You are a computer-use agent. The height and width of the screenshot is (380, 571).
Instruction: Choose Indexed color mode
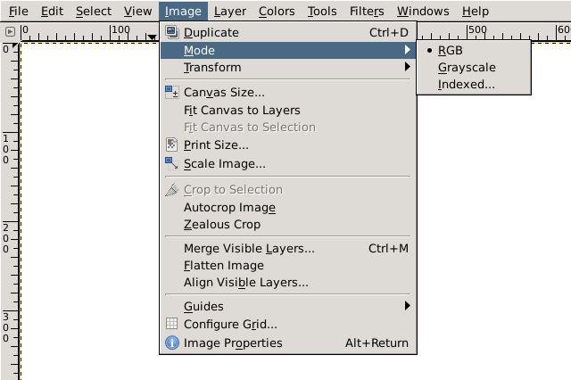coord(466,85)
